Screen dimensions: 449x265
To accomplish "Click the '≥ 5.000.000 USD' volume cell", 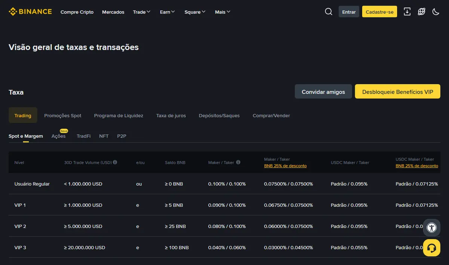I will click(83, 226).
